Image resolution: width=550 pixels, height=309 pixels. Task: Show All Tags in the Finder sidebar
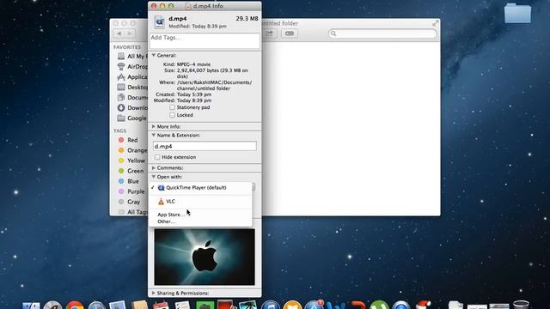tap(132, 212)
